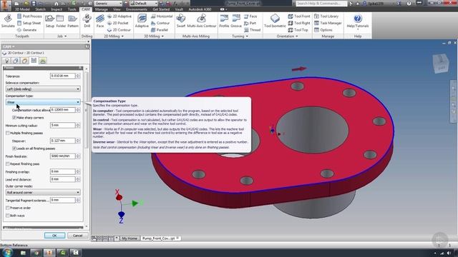Switch to the Sketch ribbon tab
The image size is (458, 257).
40,9
